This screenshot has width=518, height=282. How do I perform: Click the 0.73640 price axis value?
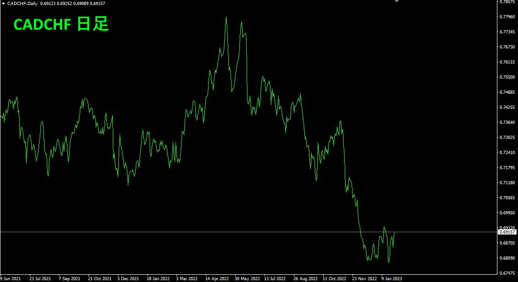pos(508,122)
